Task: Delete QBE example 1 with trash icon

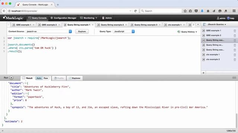Action: pos(235,31)
